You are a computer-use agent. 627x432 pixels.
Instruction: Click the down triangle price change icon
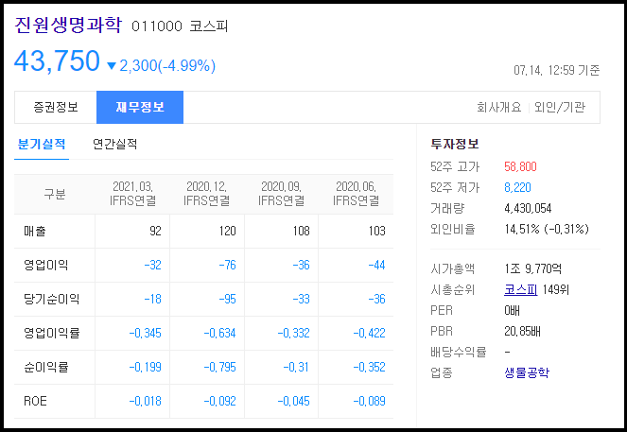[112, 66]
